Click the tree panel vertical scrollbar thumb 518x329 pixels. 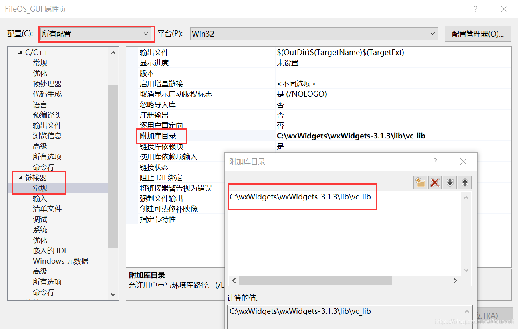[113, 167]
